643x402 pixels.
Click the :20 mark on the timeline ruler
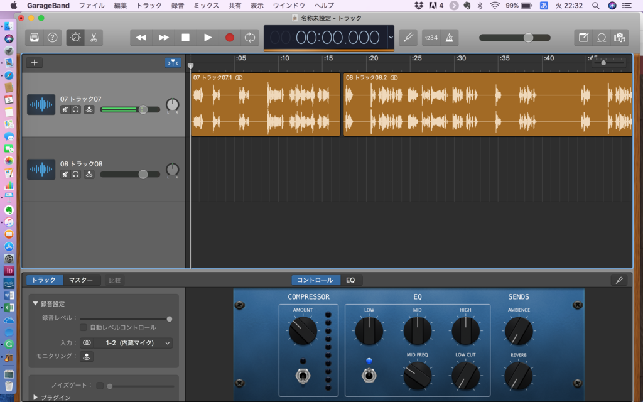click(x=372, y=58)
